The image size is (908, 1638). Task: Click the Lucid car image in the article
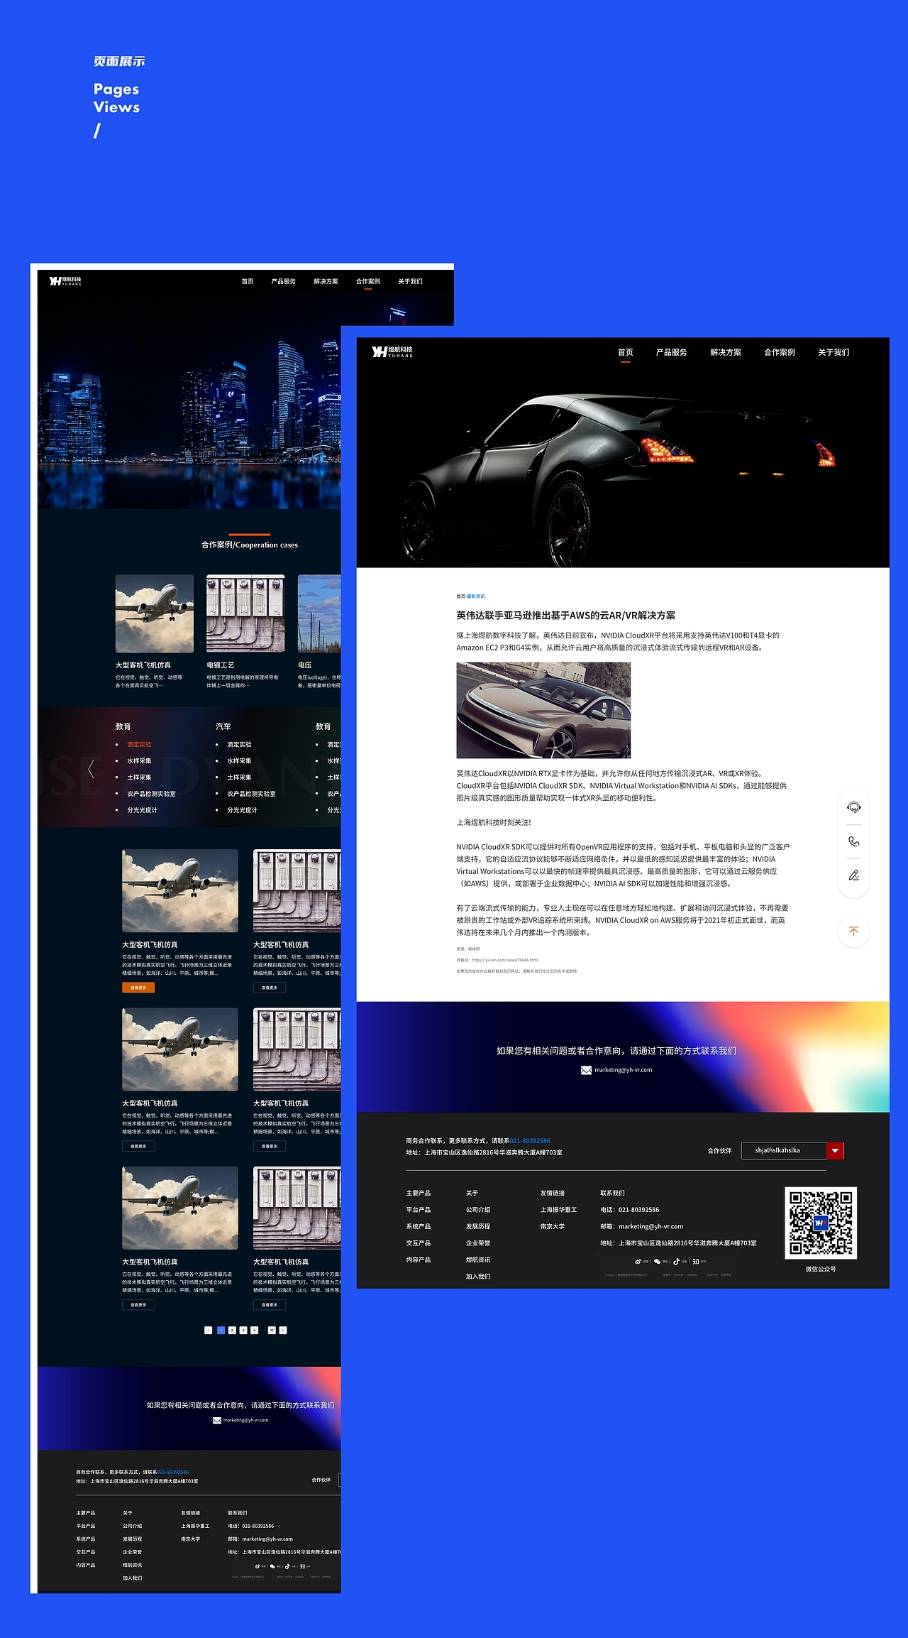543,710
